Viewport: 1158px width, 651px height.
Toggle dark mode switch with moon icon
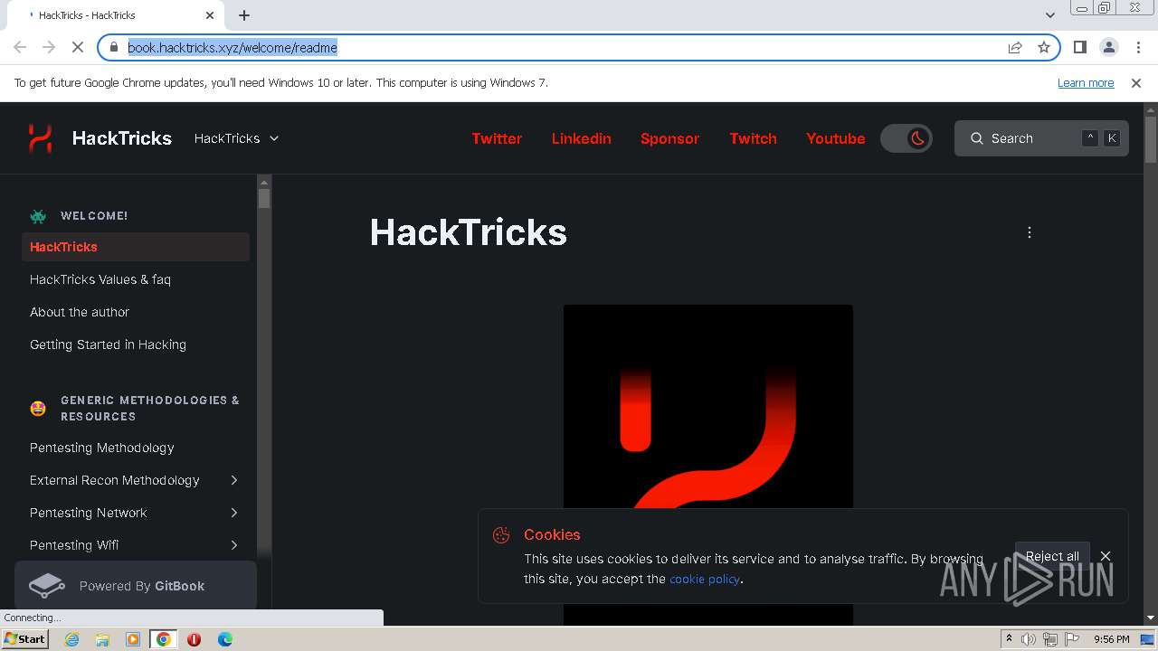pyautogui.click(x=906, y=138)
